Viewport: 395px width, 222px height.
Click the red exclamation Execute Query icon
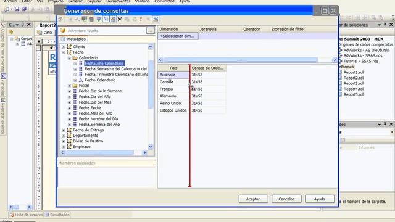[x=141, y=19]
